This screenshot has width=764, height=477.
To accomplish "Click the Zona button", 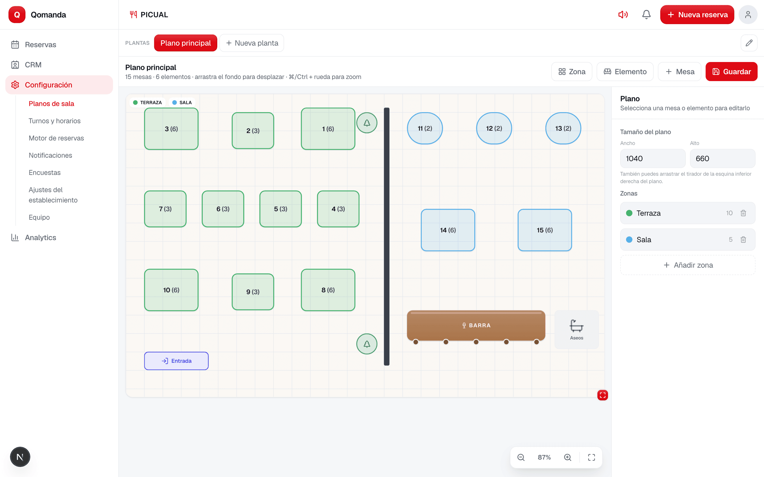I will point(572,72).
